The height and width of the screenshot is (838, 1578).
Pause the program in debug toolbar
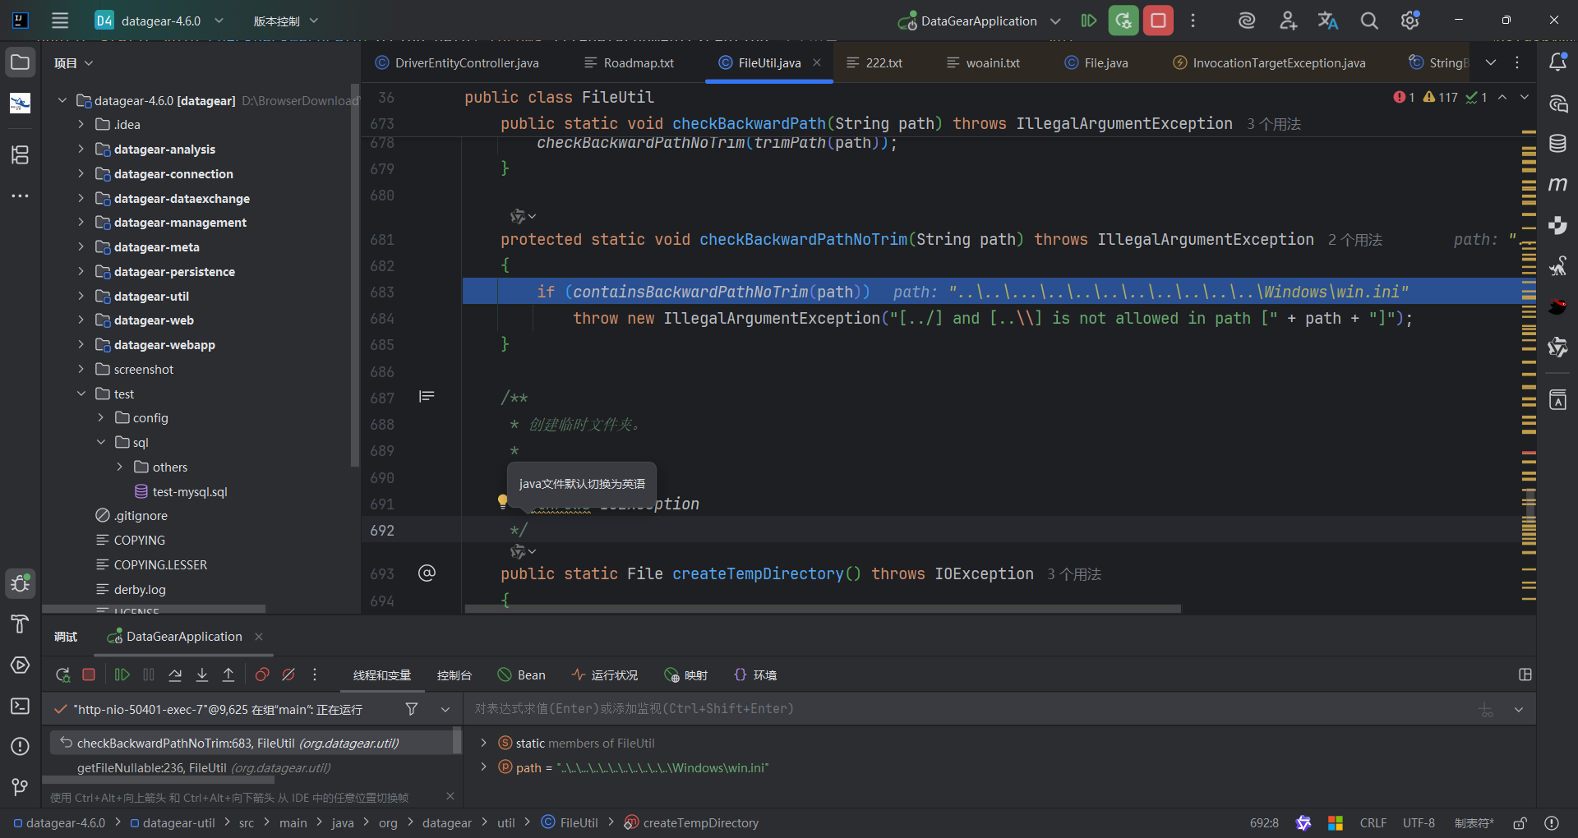click(x=149, y=675)
